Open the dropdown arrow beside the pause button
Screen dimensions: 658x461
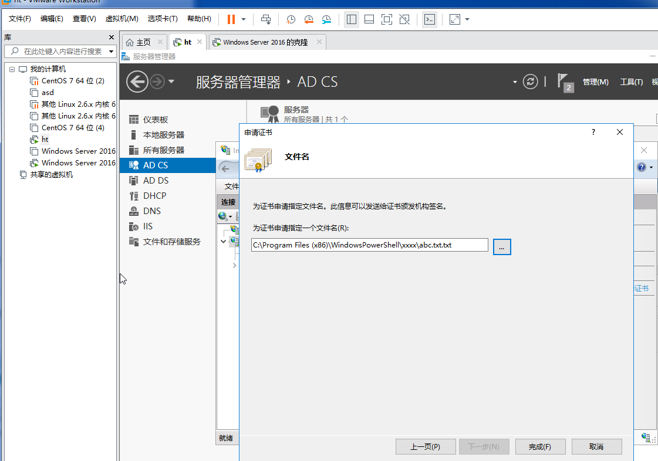click(244, 19)
